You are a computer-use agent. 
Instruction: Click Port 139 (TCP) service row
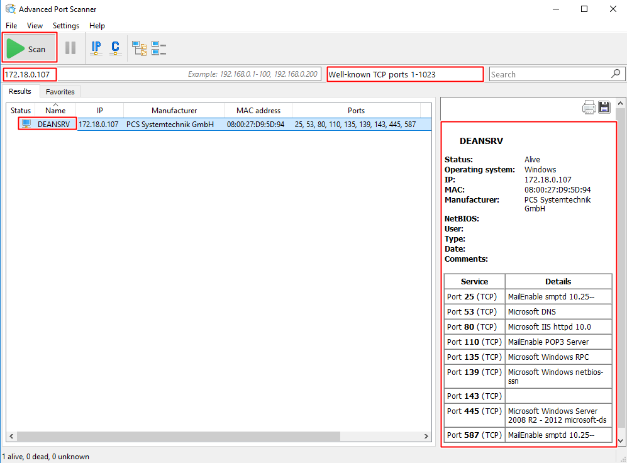coord(528,376)
